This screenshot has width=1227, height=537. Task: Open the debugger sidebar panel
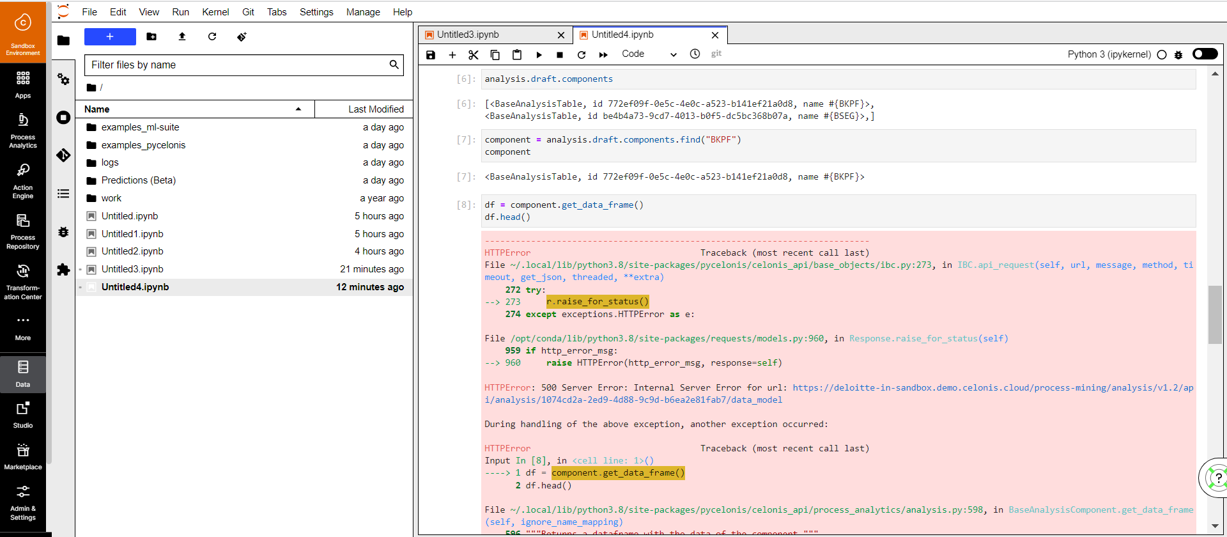(x=63, y=232)
